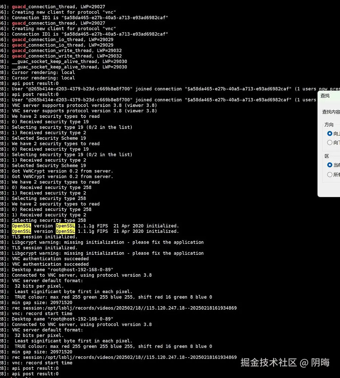
Task: Click the first 'Selected Security Scheme 19' line
Action: click(x=49, y=138)
